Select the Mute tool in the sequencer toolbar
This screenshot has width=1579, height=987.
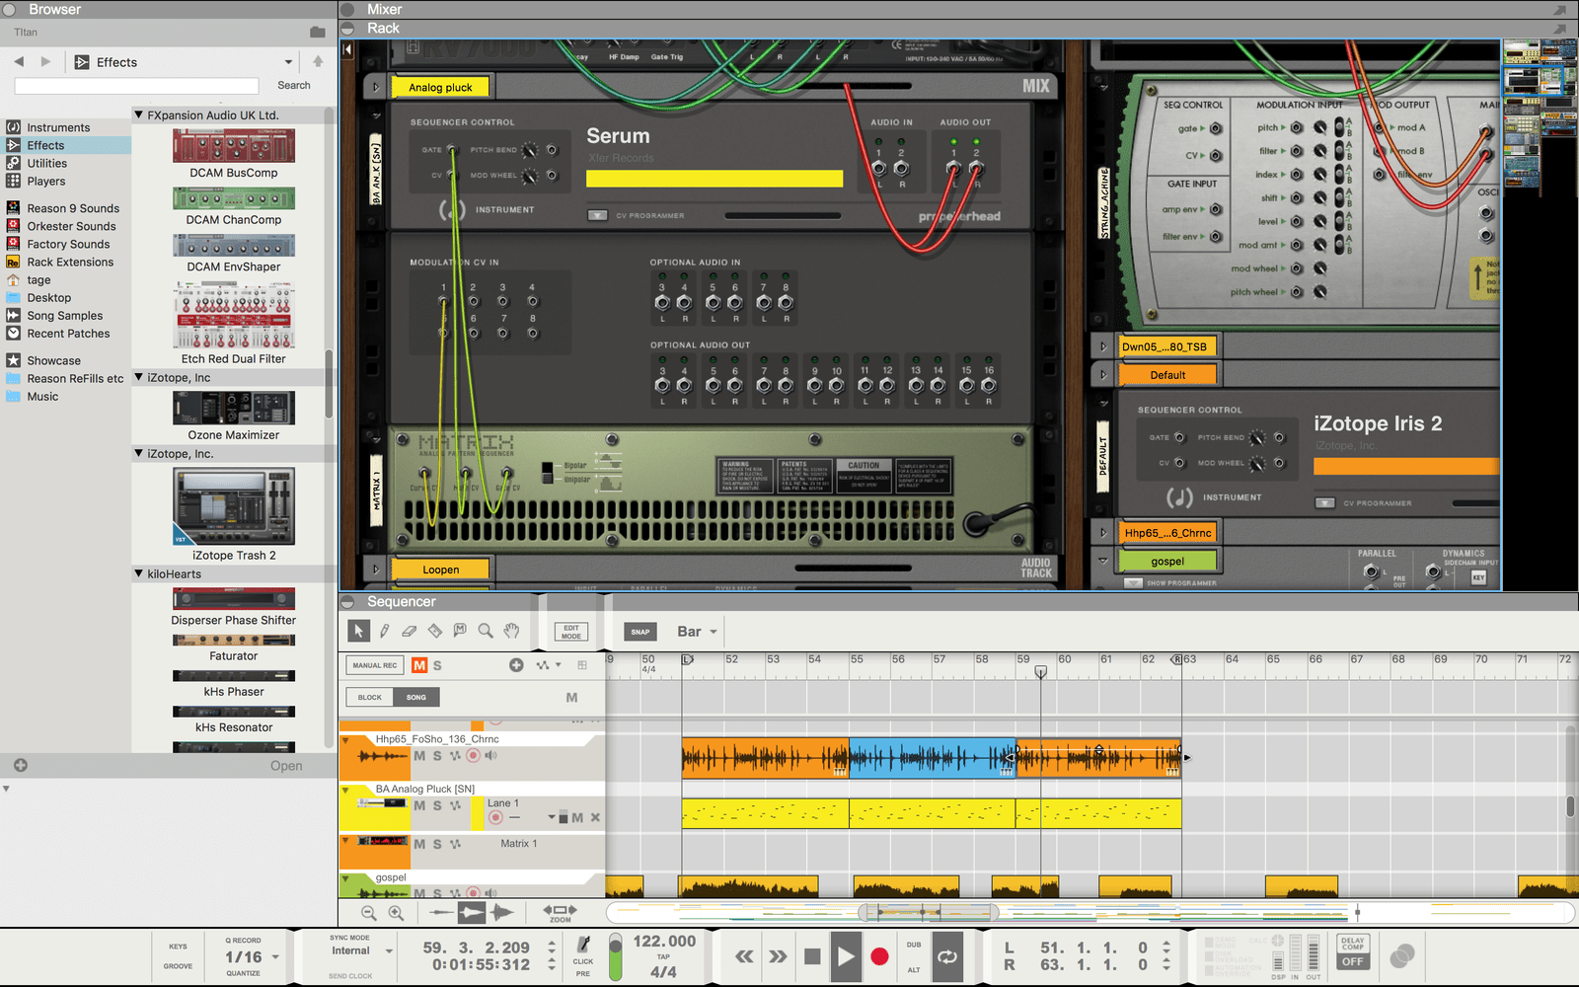tap(459, 630)
